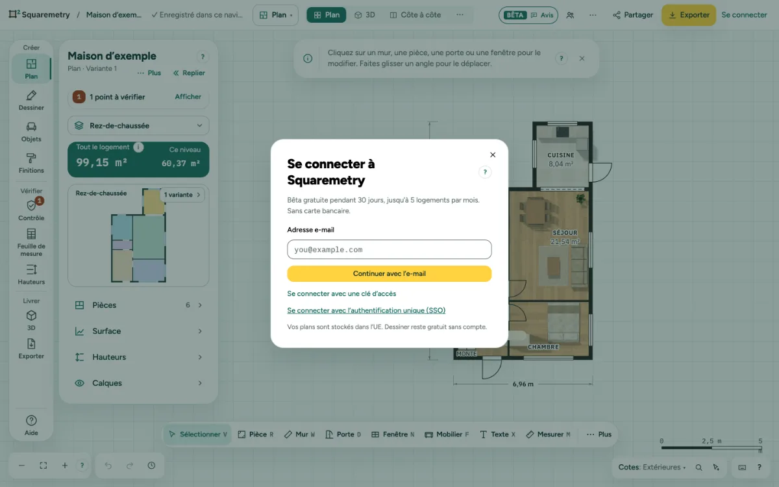Click the Adresse e-mail input field
779x487 pixels.
point(389,249)
